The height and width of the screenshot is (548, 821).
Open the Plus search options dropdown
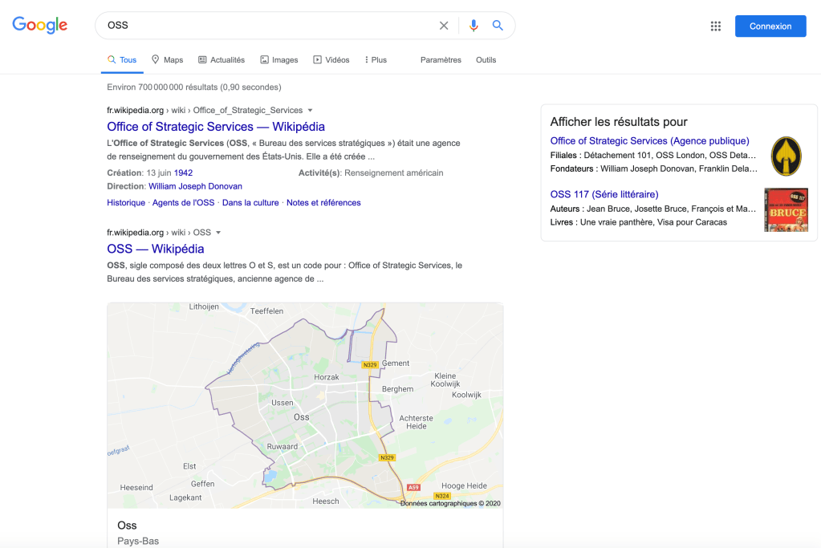pos(374,59)
